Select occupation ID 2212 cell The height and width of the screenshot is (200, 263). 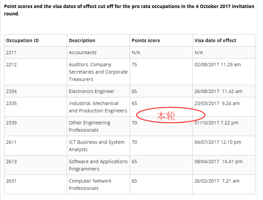(11, 65)
